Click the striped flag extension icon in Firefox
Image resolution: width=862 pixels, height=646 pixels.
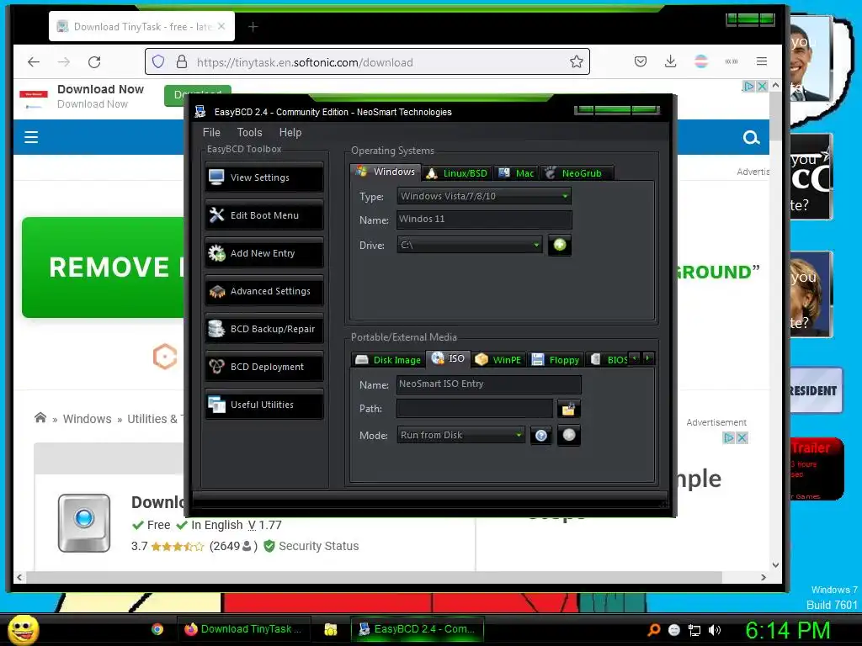tap(701, 61)
